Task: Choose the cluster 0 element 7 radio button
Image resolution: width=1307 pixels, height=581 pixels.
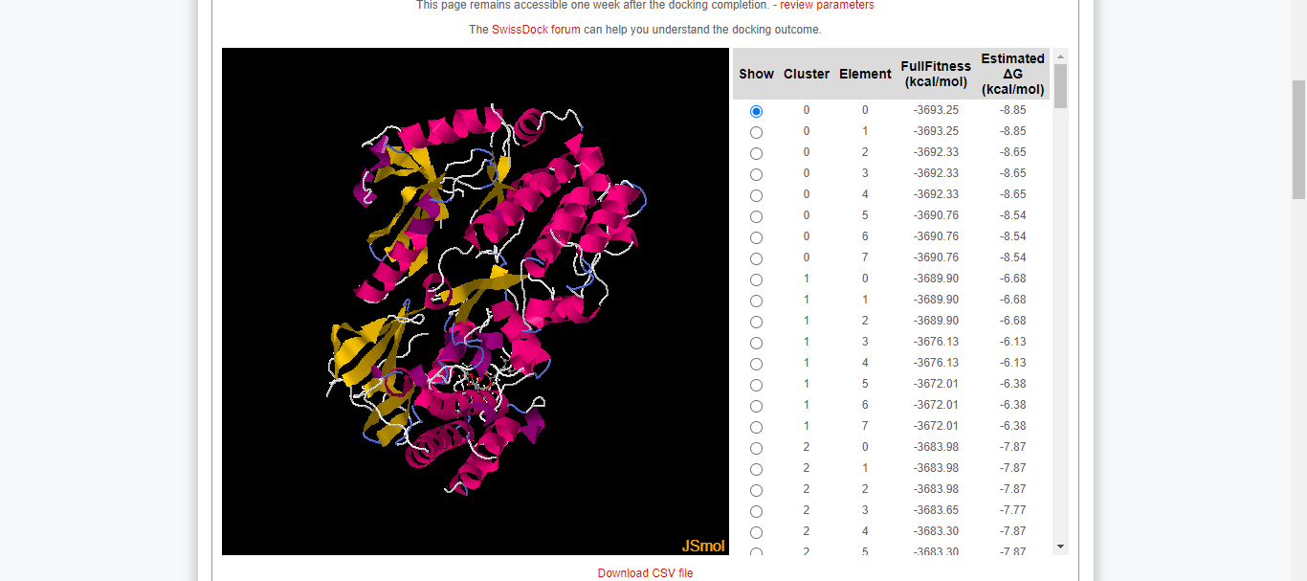Action: 756,258
